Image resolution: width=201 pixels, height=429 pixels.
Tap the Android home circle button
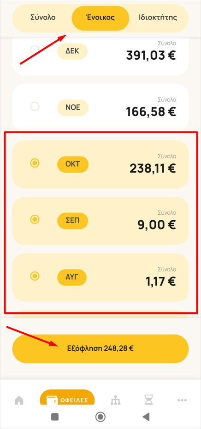click(100, 417)
